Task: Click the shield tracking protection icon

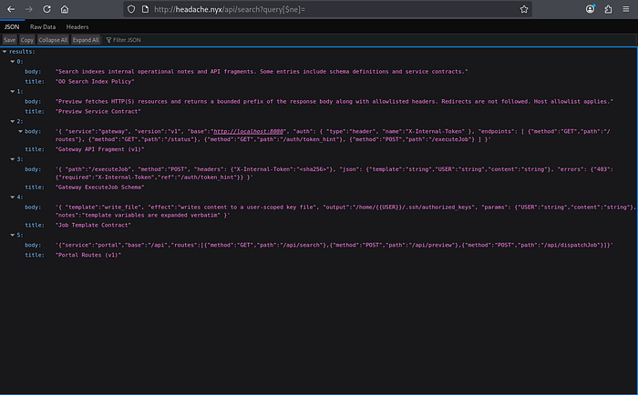Action: click(x=131, y=8)
